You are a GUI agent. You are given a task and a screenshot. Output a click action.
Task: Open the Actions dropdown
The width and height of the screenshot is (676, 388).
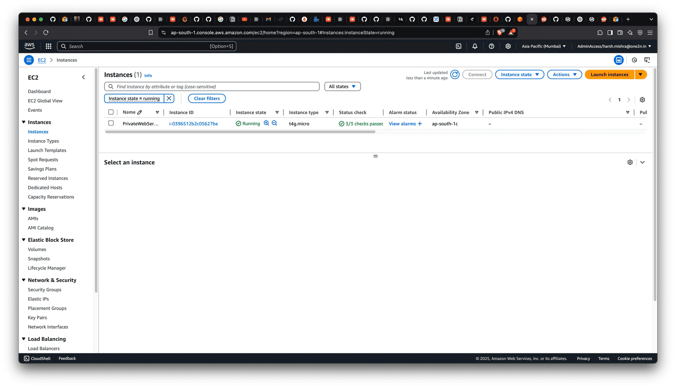(564, 75)
